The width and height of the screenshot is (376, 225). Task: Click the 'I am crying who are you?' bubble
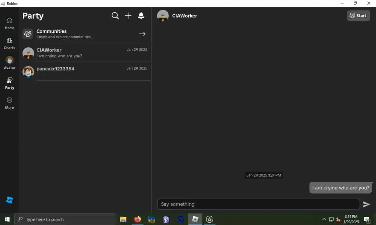coord(341,188)
